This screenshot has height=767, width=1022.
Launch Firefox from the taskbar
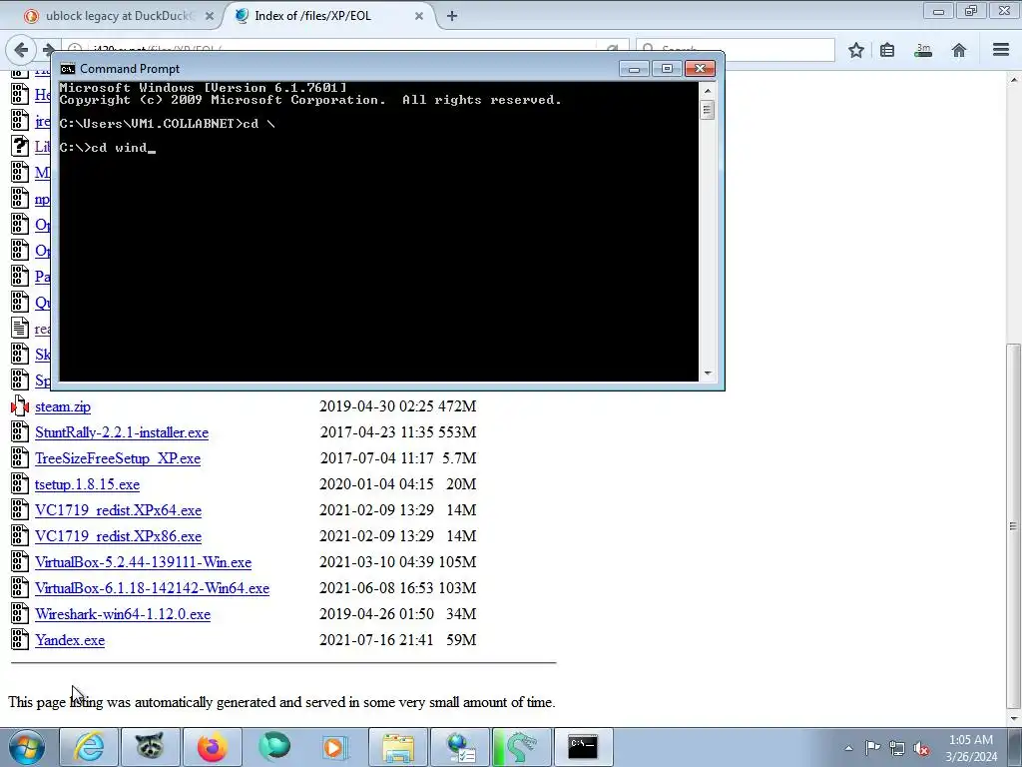click(x=212, y=747)
